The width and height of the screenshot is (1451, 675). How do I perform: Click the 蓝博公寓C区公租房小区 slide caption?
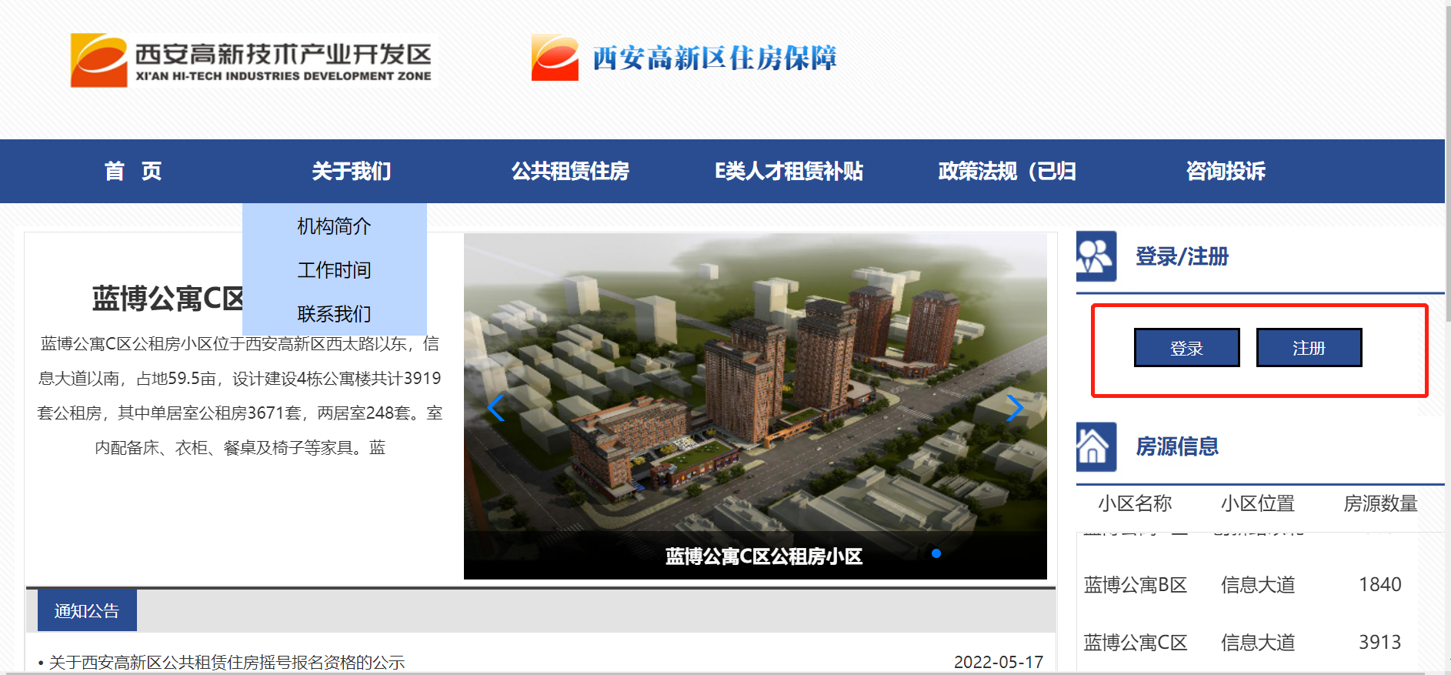pyautogui.click(x=764, y=556)
